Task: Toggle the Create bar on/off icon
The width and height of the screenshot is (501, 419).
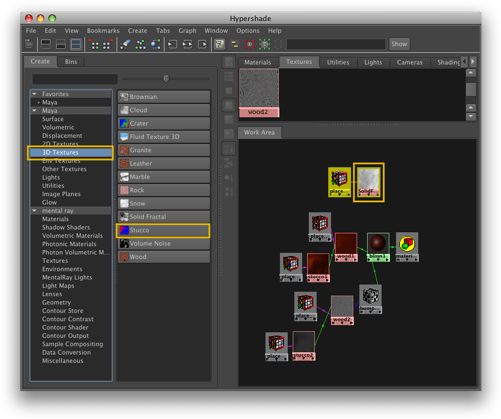Action: click(x=29, y=44)
